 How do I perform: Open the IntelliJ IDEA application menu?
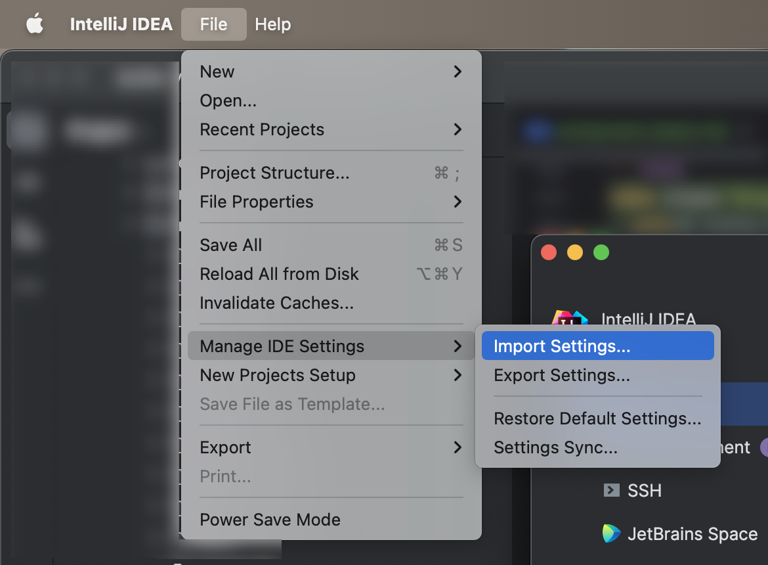[121, 24]
